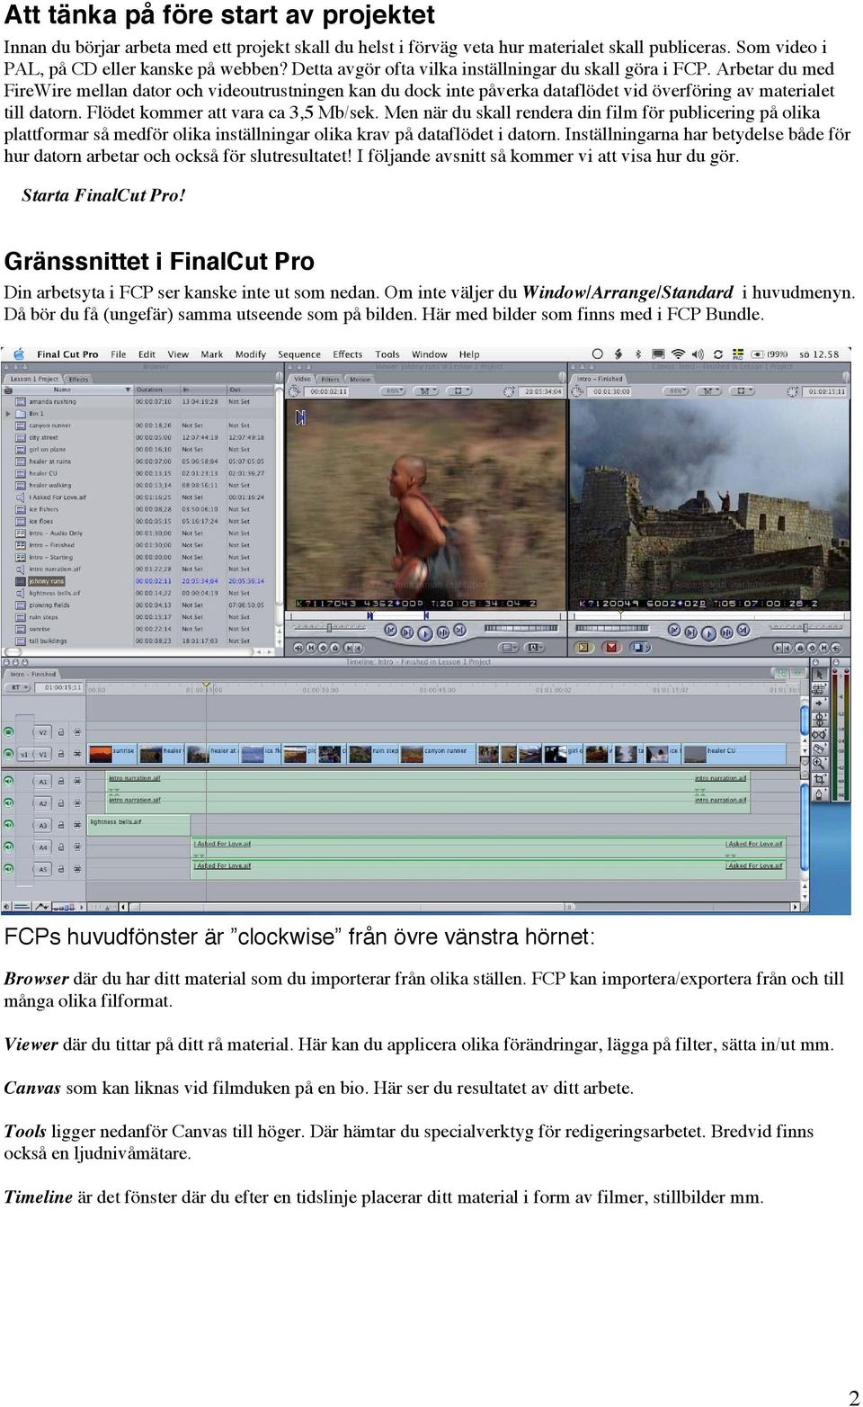Choose the Slip tool in Tool palette

pos(819,734)
